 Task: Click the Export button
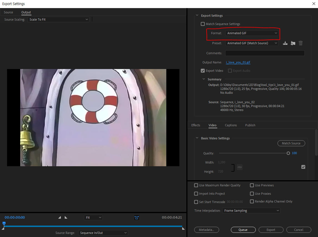[x=271, y=230]
